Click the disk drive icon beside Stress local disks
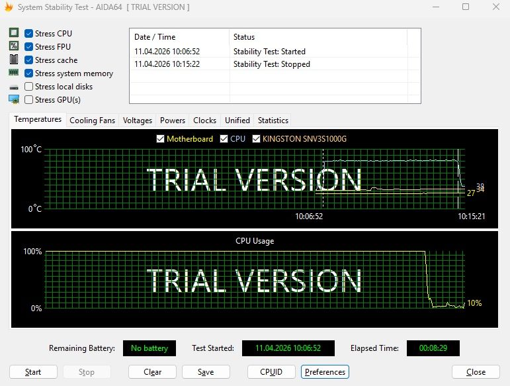The image size is (510, 386). pyautogui.click(x=14, y=87)
